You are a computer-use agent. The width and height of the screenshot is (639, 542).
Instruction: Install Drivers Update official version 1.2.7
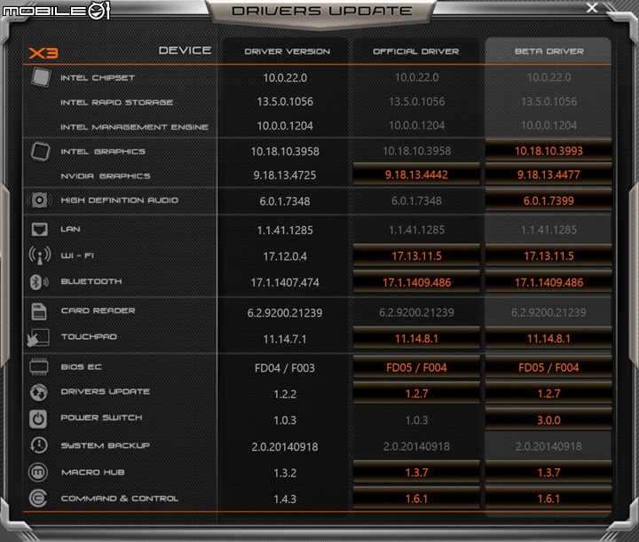tap(416, 393)
